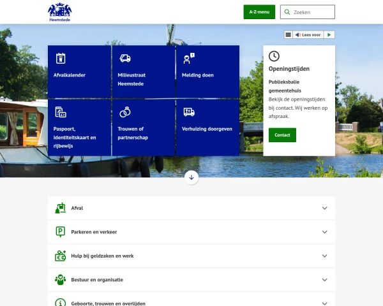Focus the Zoeken search field
This screenshot has width=383, height=306.
(308, 12)
